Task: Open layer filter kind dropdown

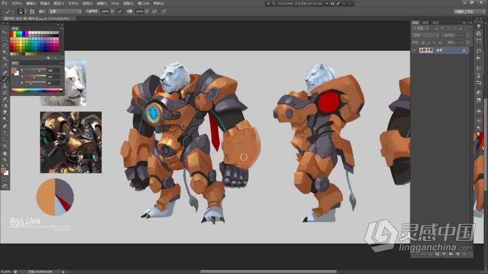Action: point(421,28)
